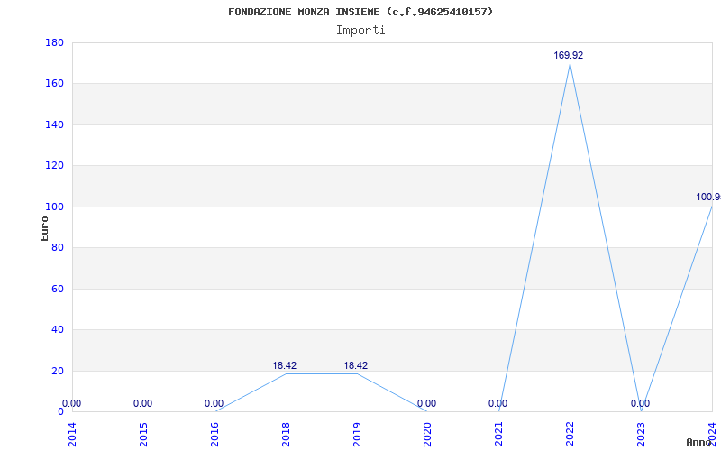Screen dimensions: 721x451
Task: Click the x-axis year label 2014
Action: pos(72,435)
